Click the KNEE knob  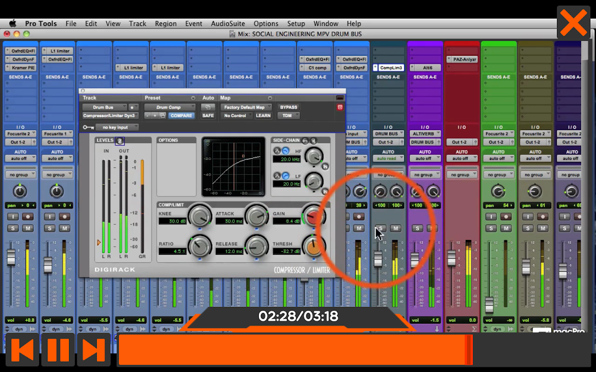coord(200,216)
